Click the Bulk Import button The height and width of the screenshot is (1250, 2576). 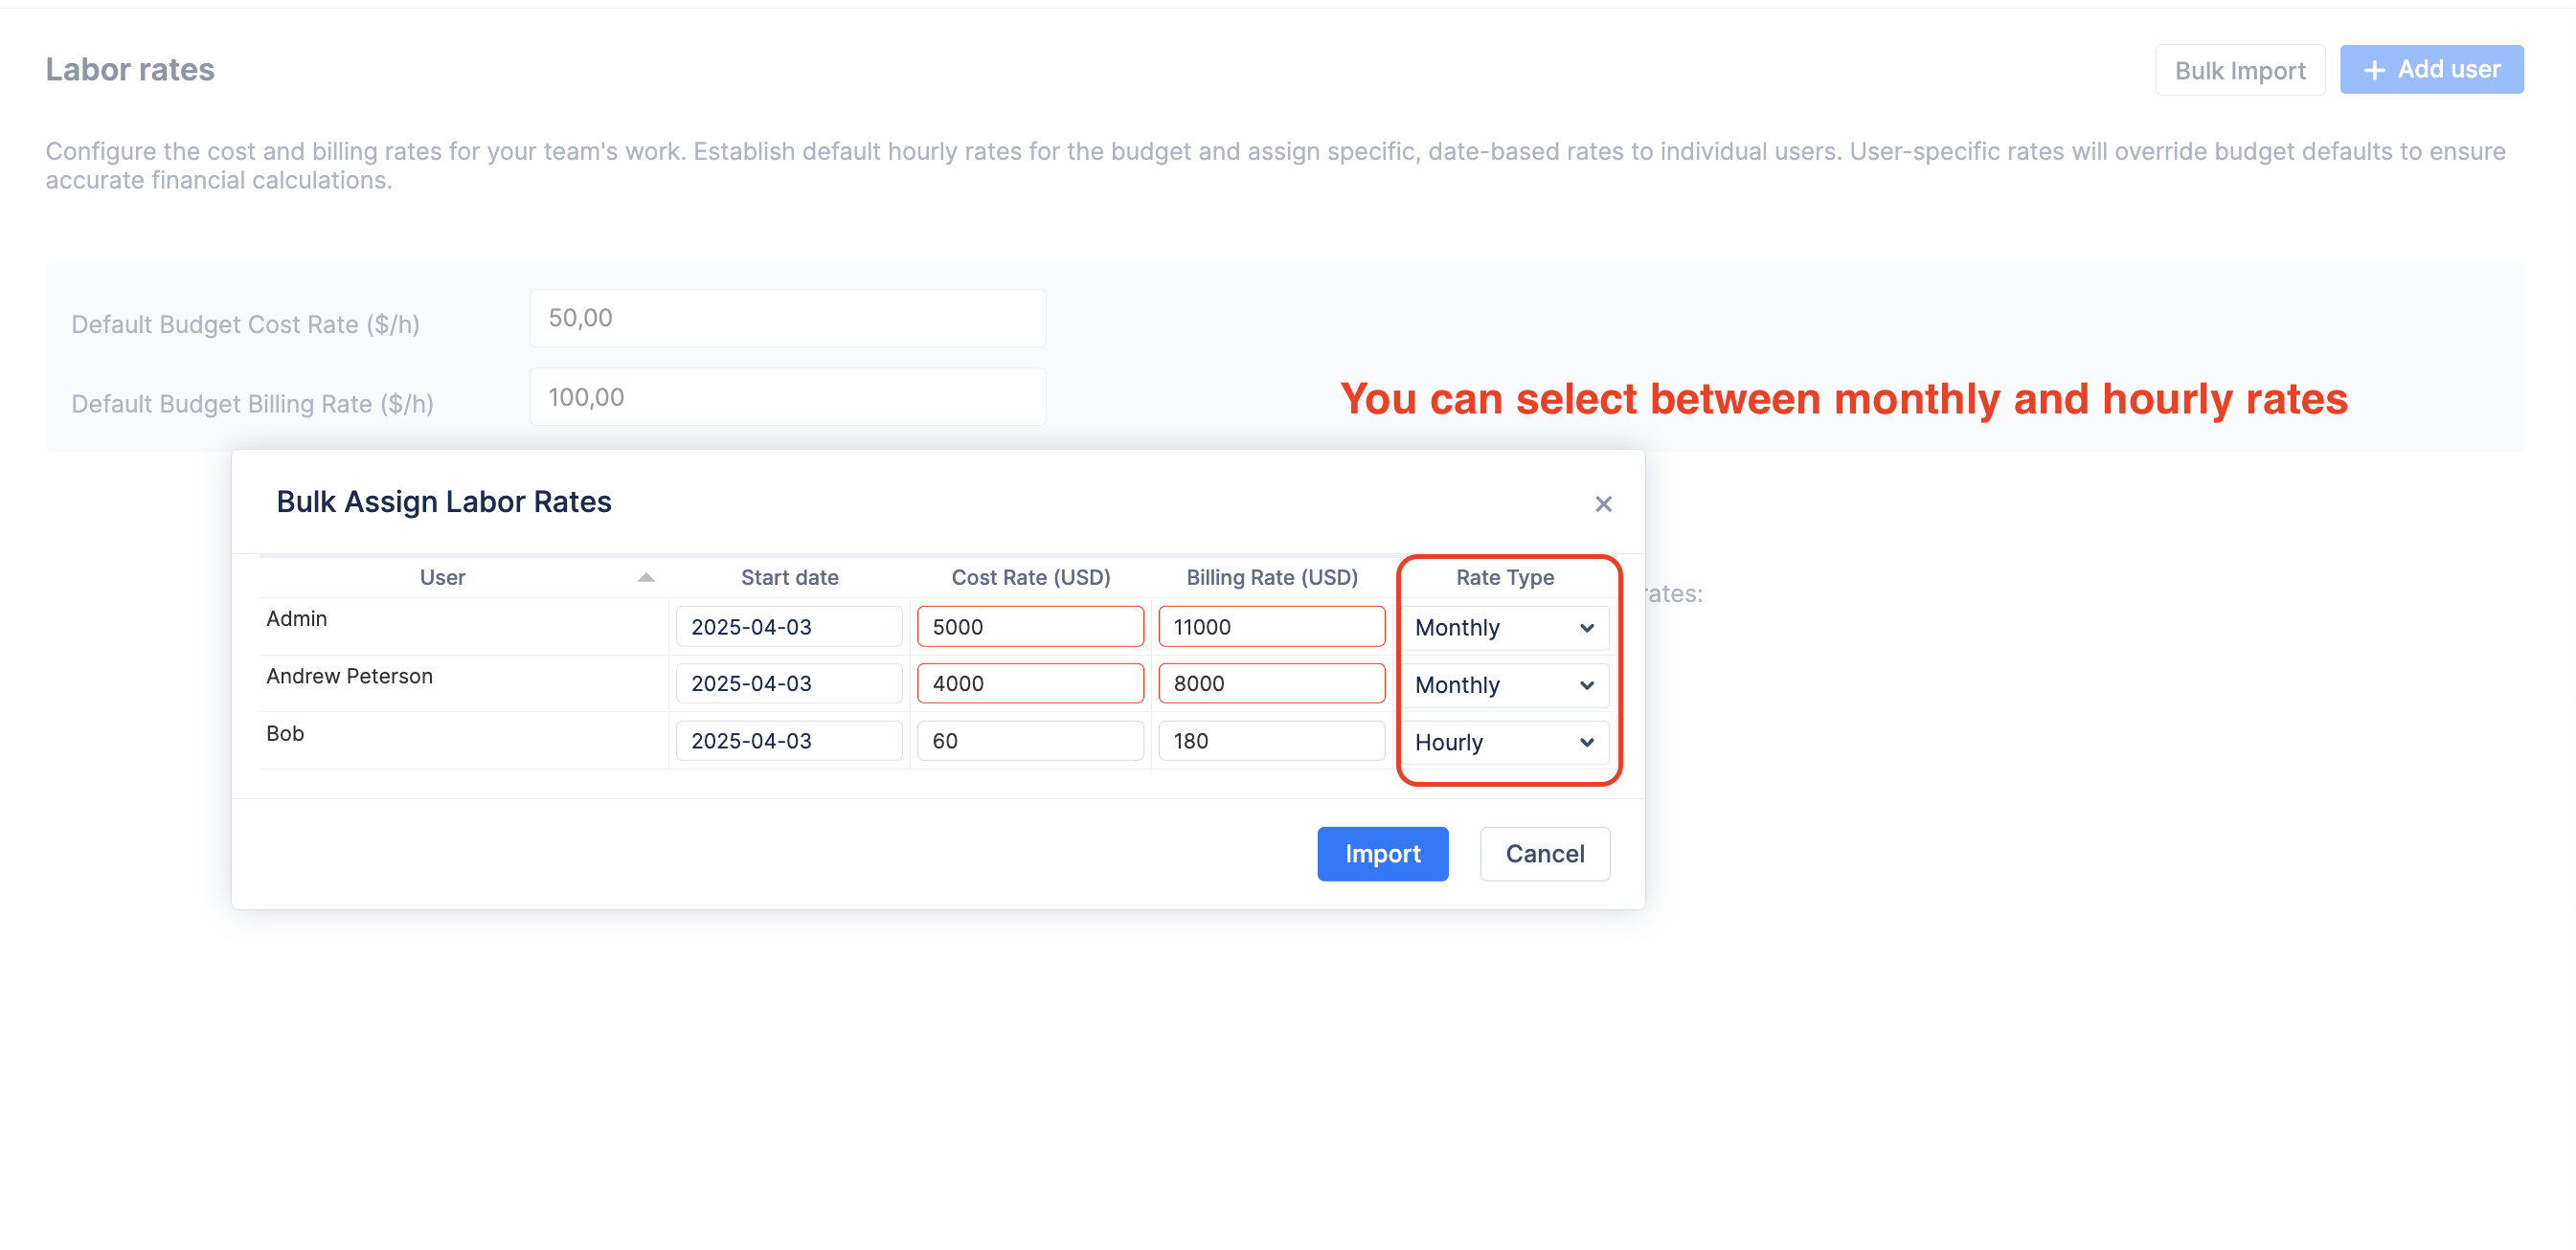(2239, 70)
